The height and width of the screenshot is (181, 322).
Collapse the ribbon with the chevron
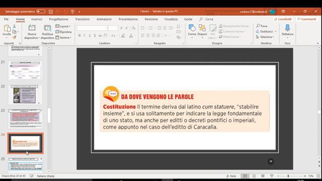point(317,43)
